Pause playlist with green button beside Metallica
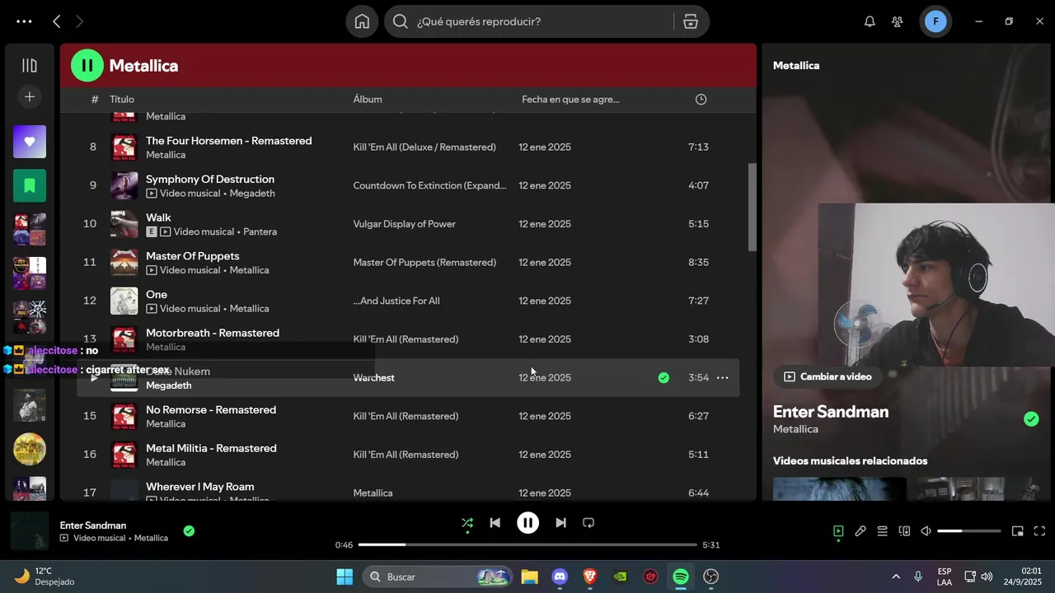Screen dimensions: 1055x593 pyautogui.click(x=87, y=65)
